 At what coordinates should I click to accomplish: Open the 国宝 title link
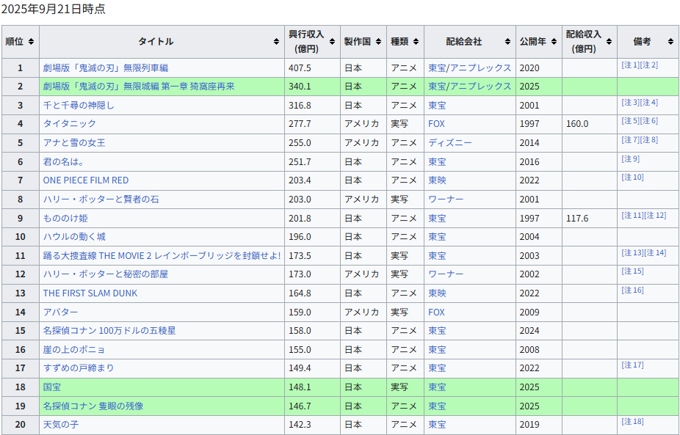51,387
